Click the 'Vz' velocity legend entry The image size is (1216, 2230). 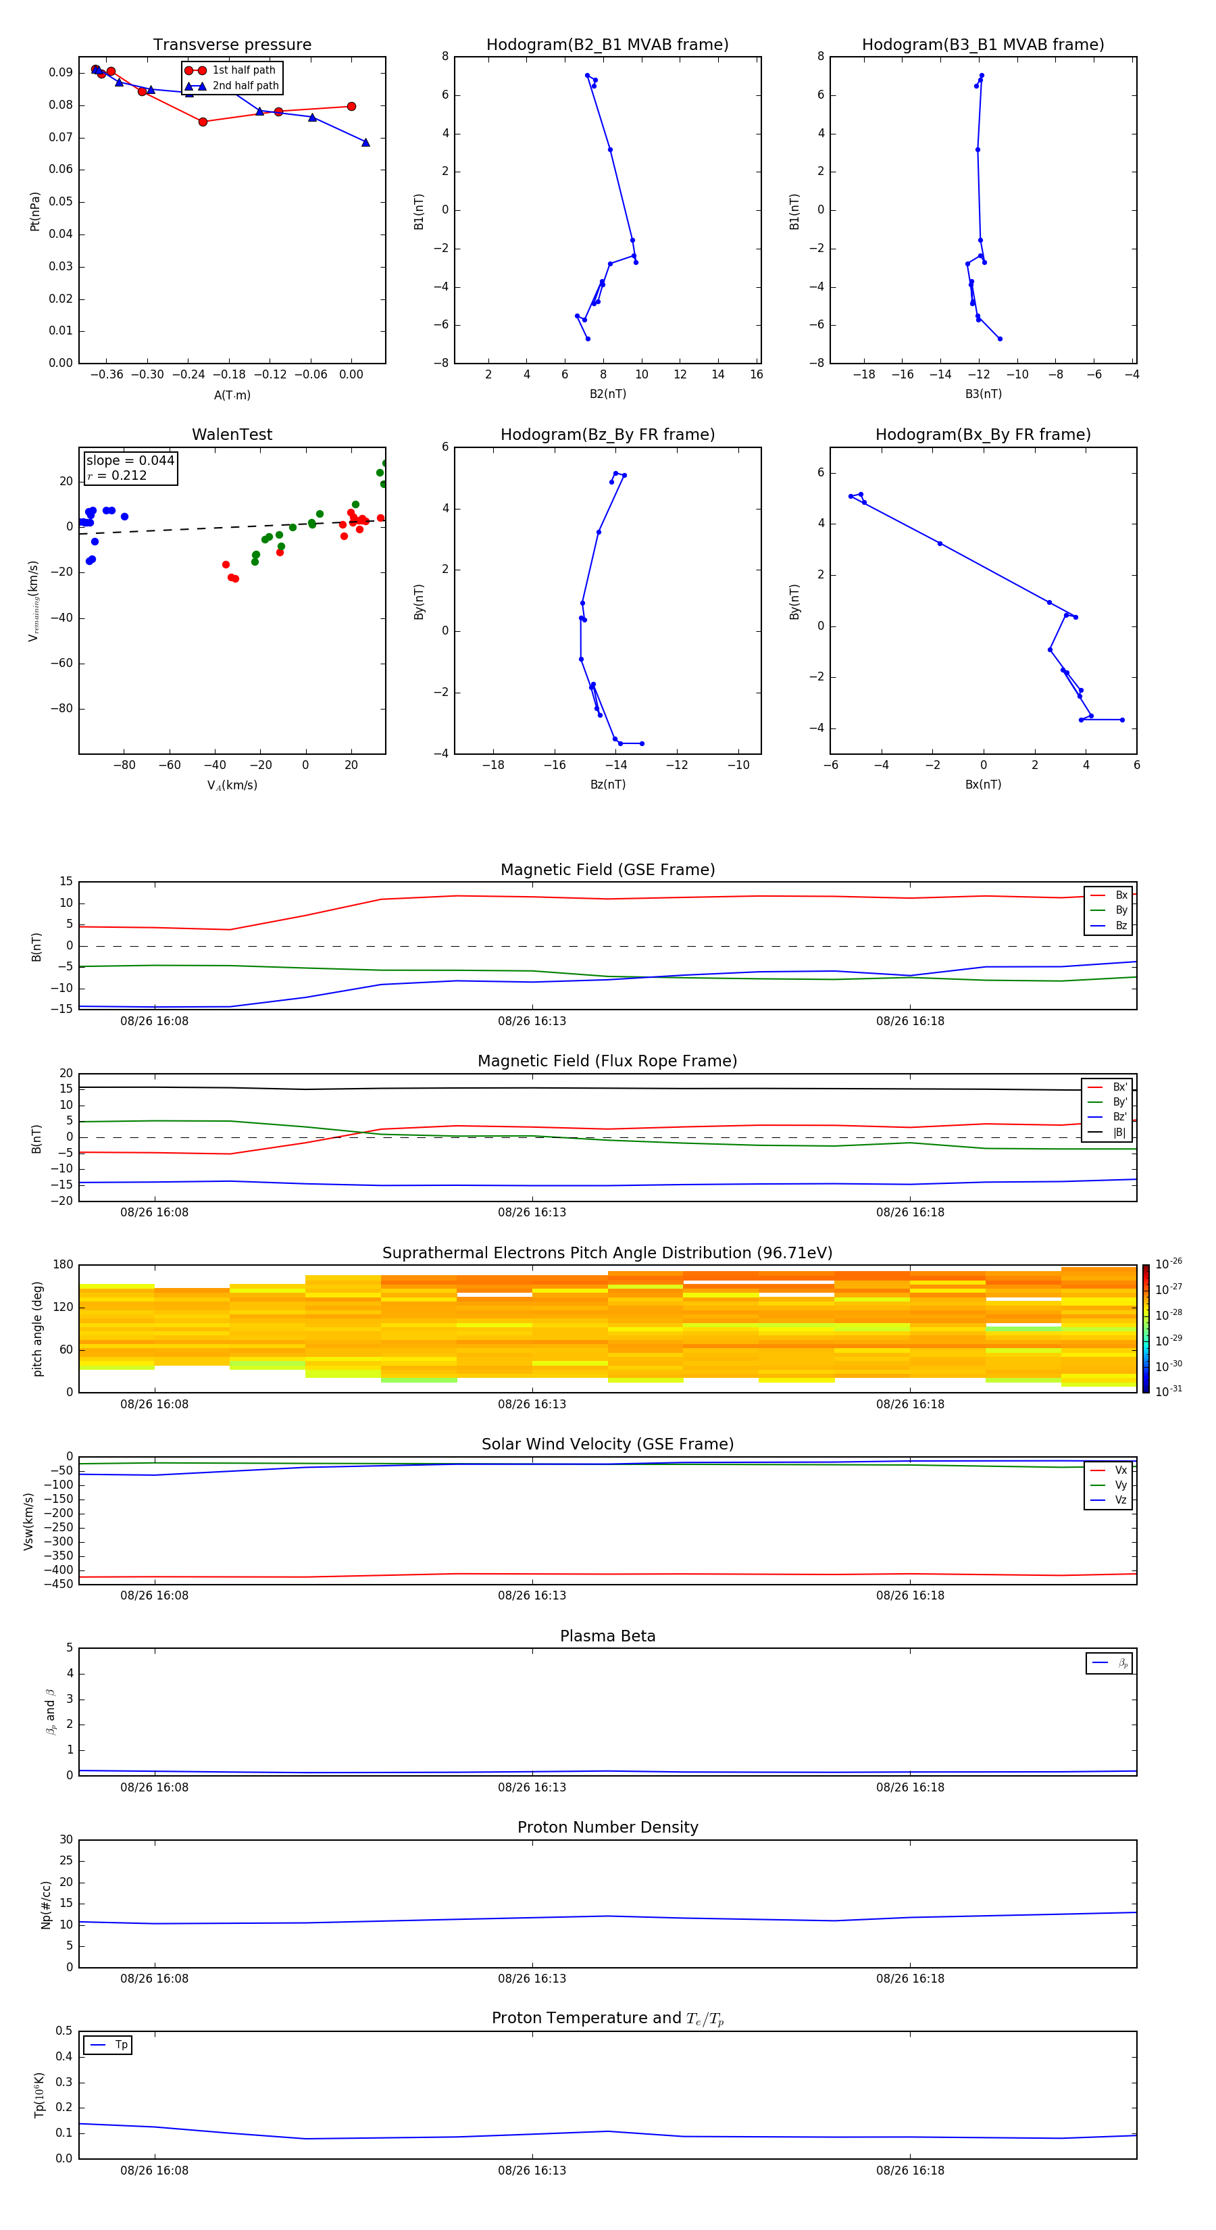point(1109,1500)
